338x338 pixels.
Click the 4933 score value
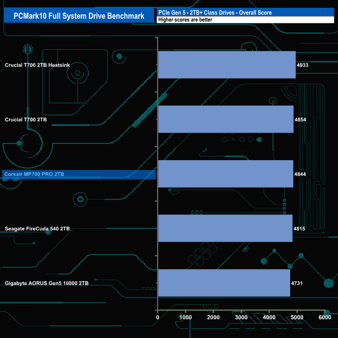(303, 65)
